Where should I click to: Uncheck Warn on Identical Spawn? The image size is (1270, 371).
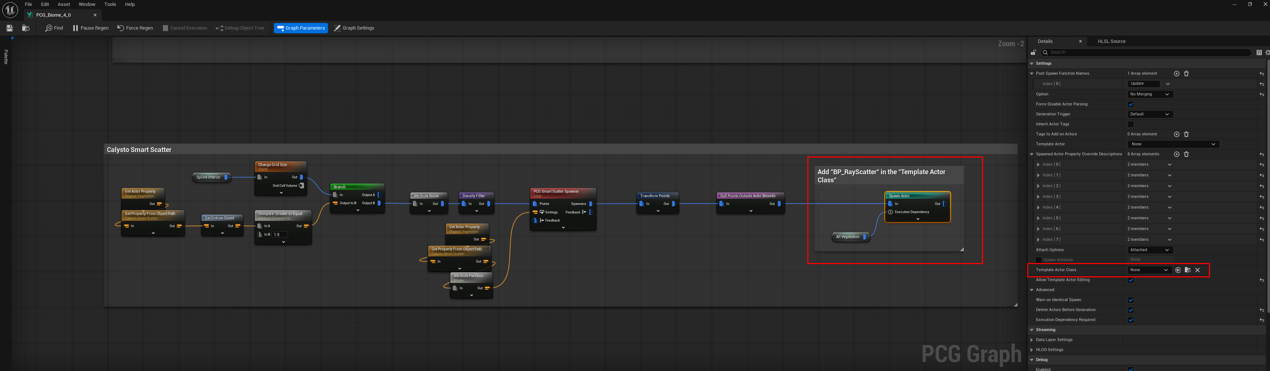click(x=1130, y=300)
